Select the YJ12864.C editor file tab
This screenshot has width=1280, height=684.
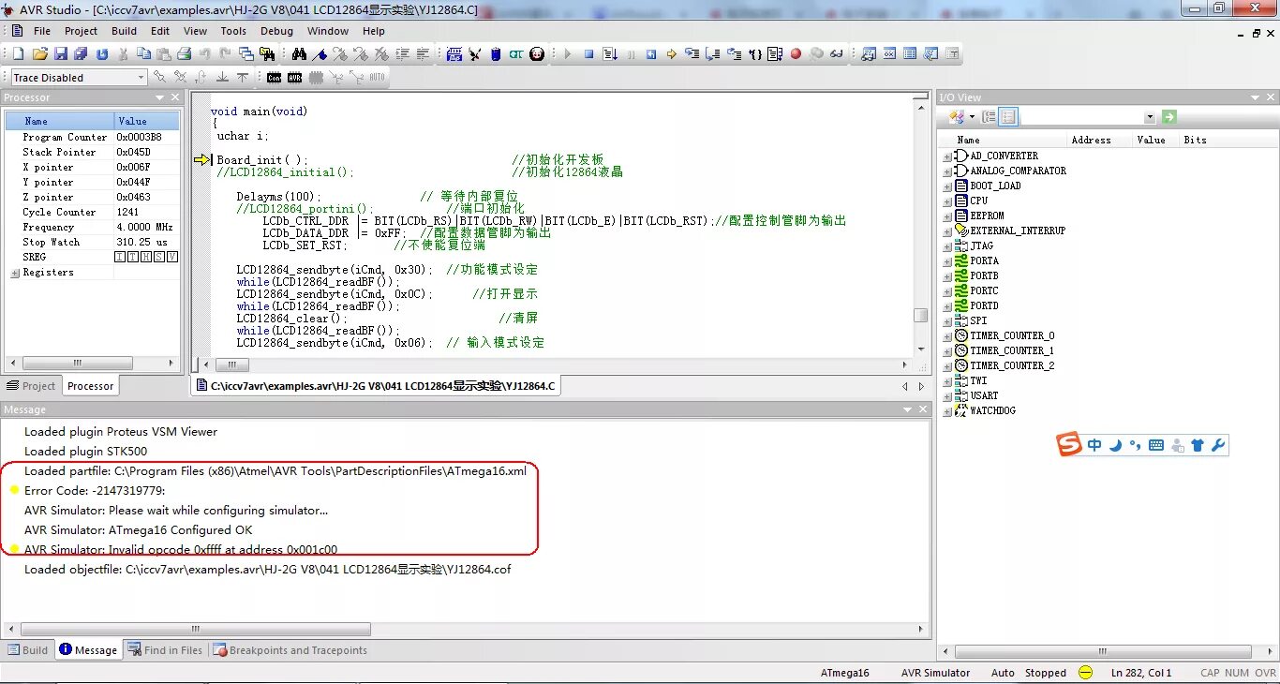coord(375,386)
